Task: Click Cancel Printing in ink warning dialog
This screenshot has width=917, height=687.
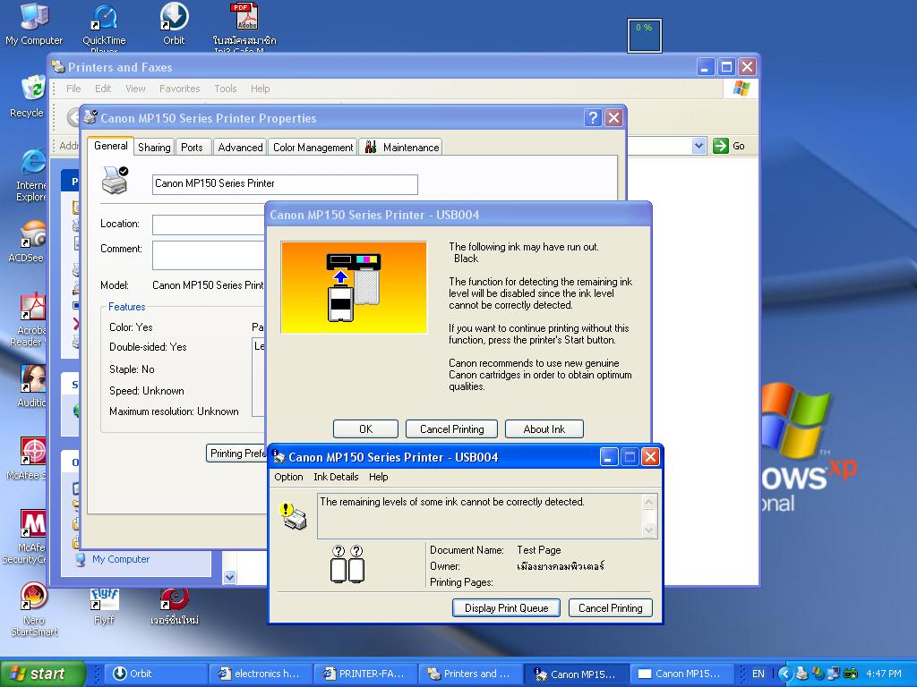Action: (x=451, y=428)
